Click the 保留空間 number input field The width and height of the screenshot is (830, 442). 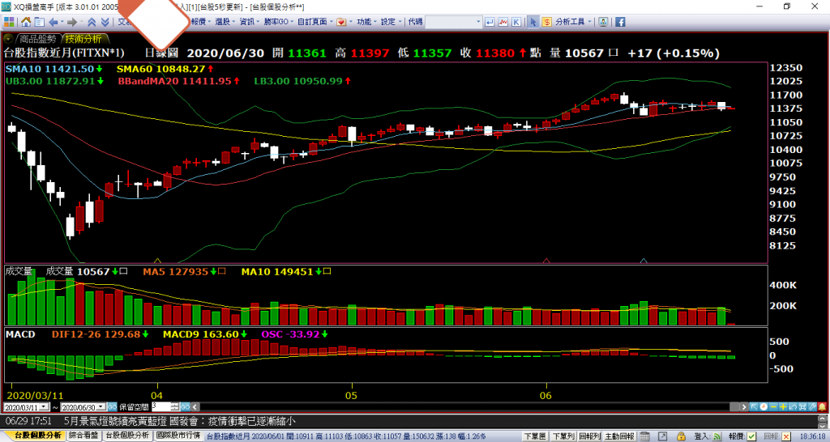click(x=159, y=406)
